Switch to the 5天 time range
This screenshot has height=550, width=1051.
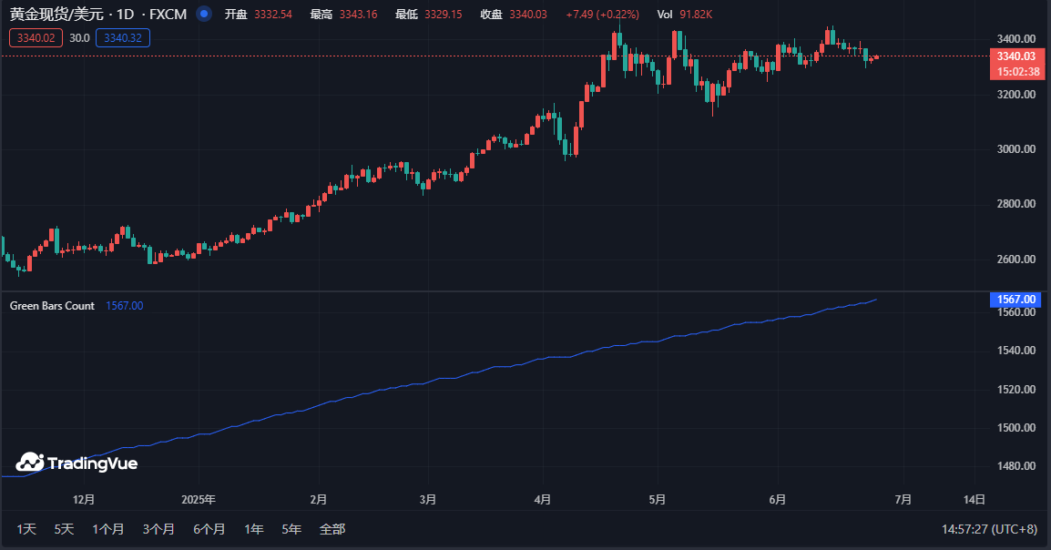64,529
